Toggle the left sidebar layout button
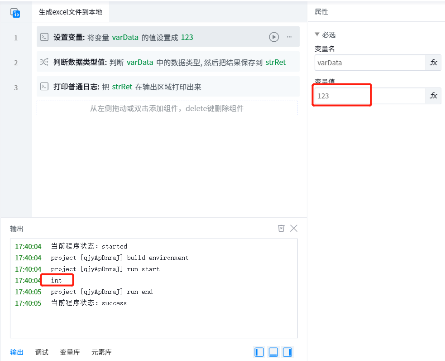The height and width of the screenshot is (361, 445). coord(259,352)
